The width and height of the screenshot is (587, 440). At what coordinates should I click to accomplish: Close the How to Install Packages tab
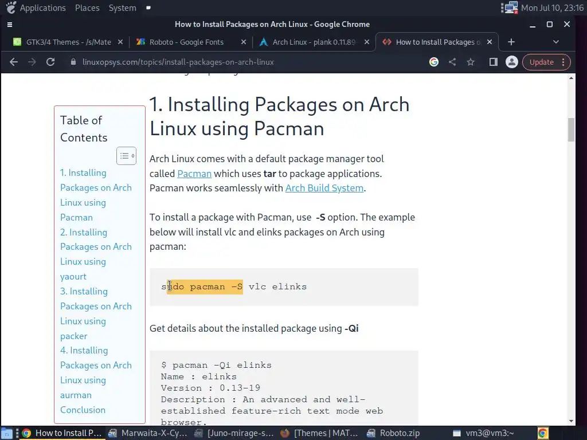(x=490, y=42)
